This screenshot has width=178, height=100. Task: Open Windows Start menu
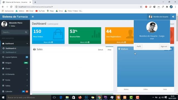tap(3, 97)
